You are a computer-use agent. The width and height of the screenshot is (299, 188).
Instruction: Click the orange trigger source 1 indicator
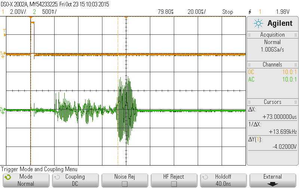click(260, 12)
